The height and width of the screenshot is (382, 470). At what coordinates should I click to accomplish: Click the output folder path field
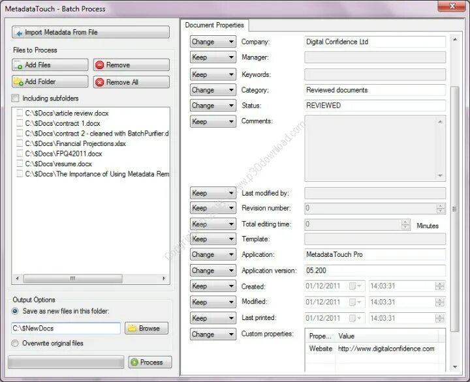[x=66, y=329]
